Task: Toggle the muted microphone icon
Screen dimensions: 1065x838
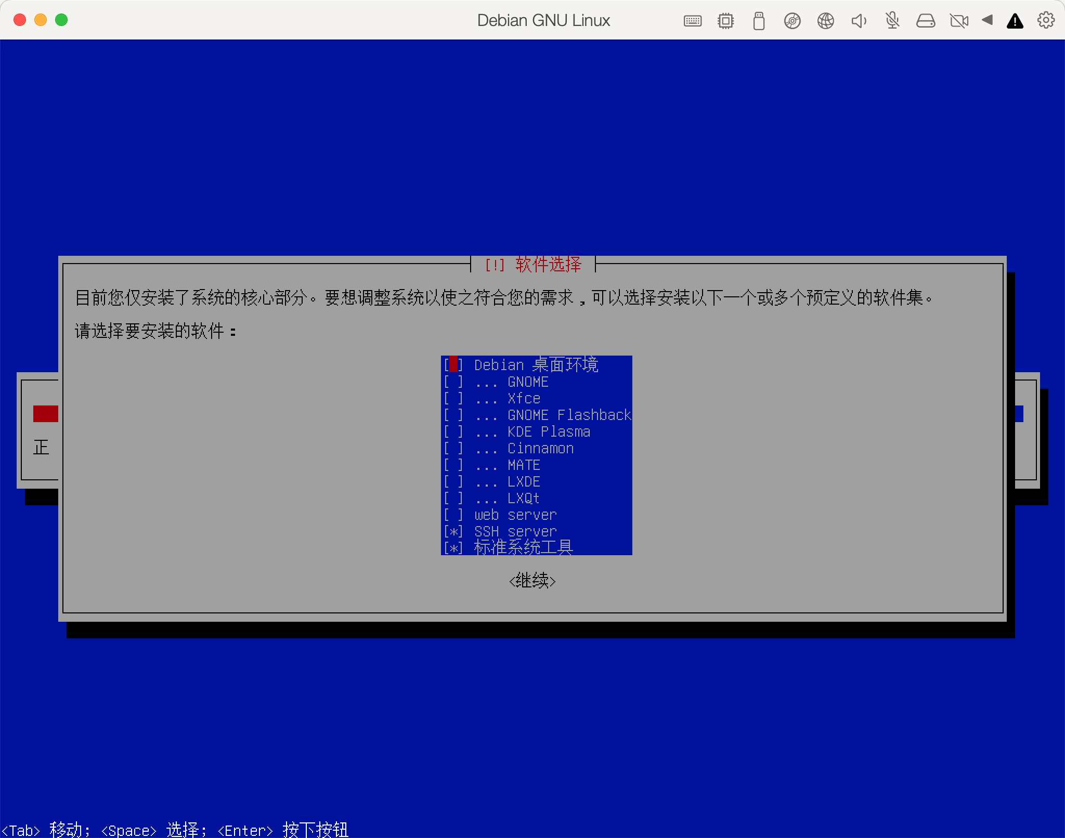Action: [892, 21]
